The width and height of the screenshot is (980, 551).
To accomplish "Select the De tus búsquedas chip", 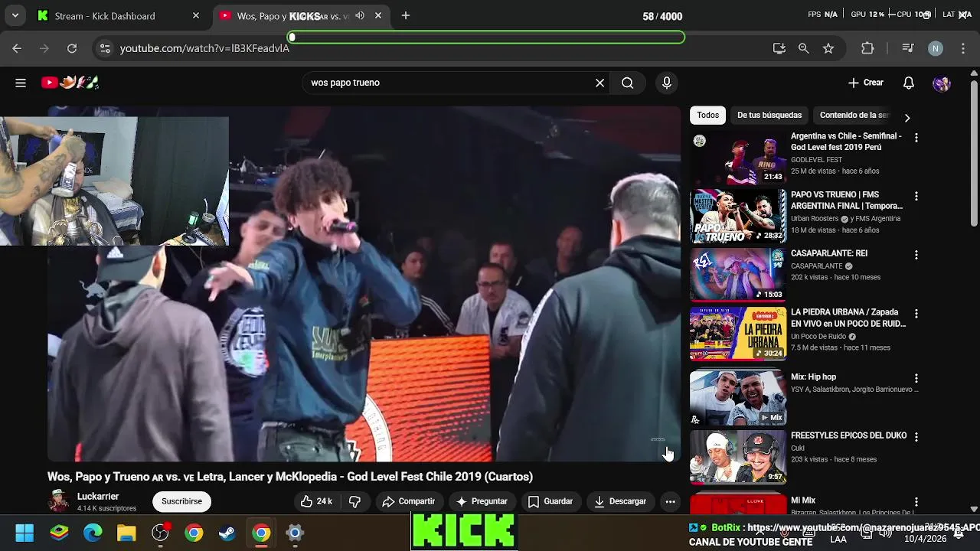I will pyautogui.click(x=769, y=115).
